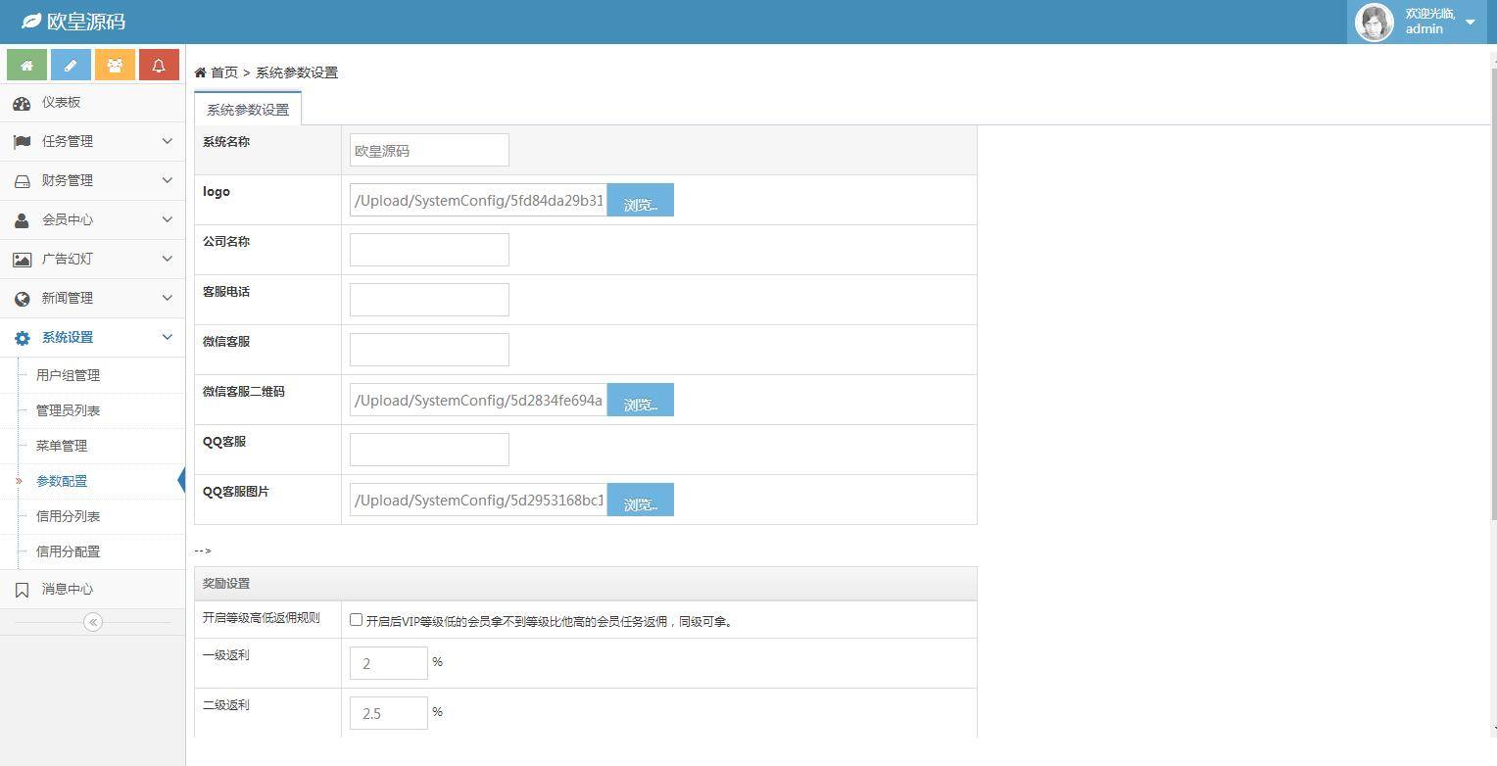This screenshot has width=1497, height=766.
Task: Click 浏览 button for QQ客服图片
Action: point(640,500)
